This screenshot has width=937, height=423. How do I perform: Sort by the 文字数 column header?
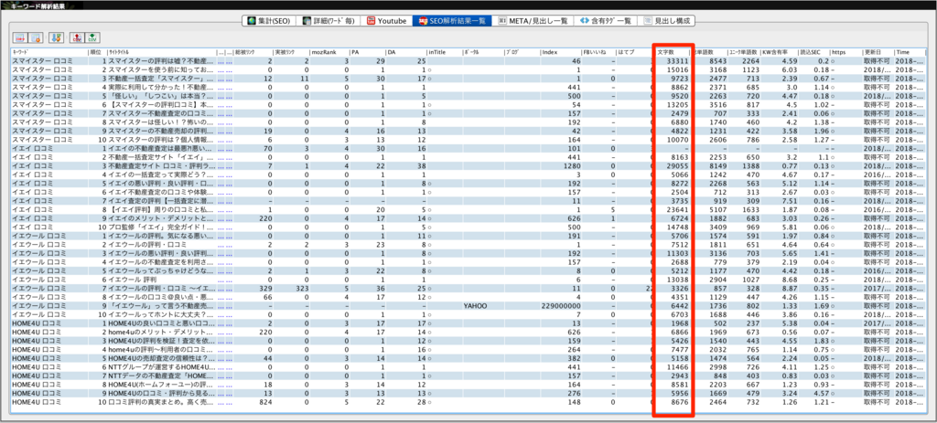(x=673, y=52)
